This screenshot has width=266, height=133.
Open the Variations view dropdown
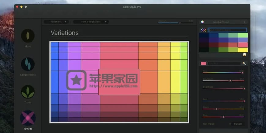point(56,22)
